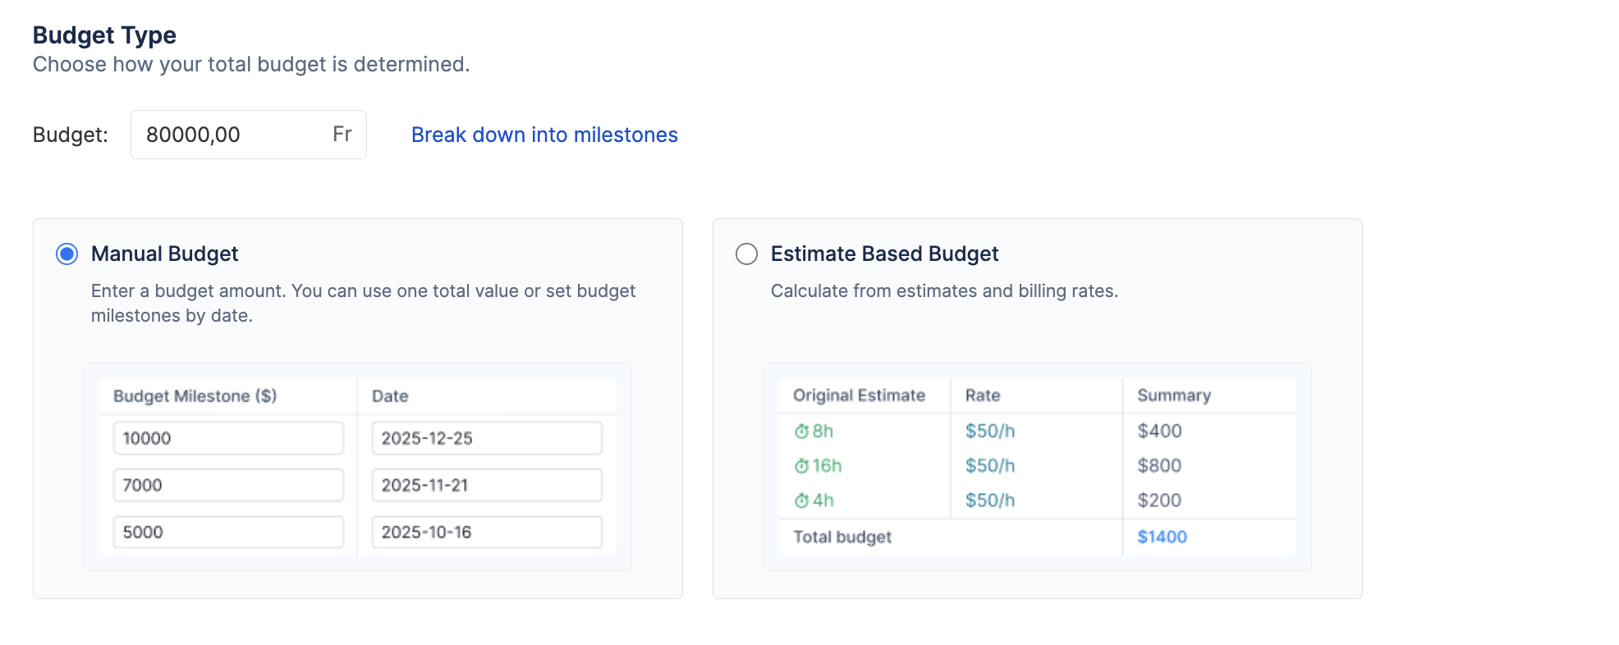Click the Original Estimate column header
The image size is (1619, 645).
859,396
